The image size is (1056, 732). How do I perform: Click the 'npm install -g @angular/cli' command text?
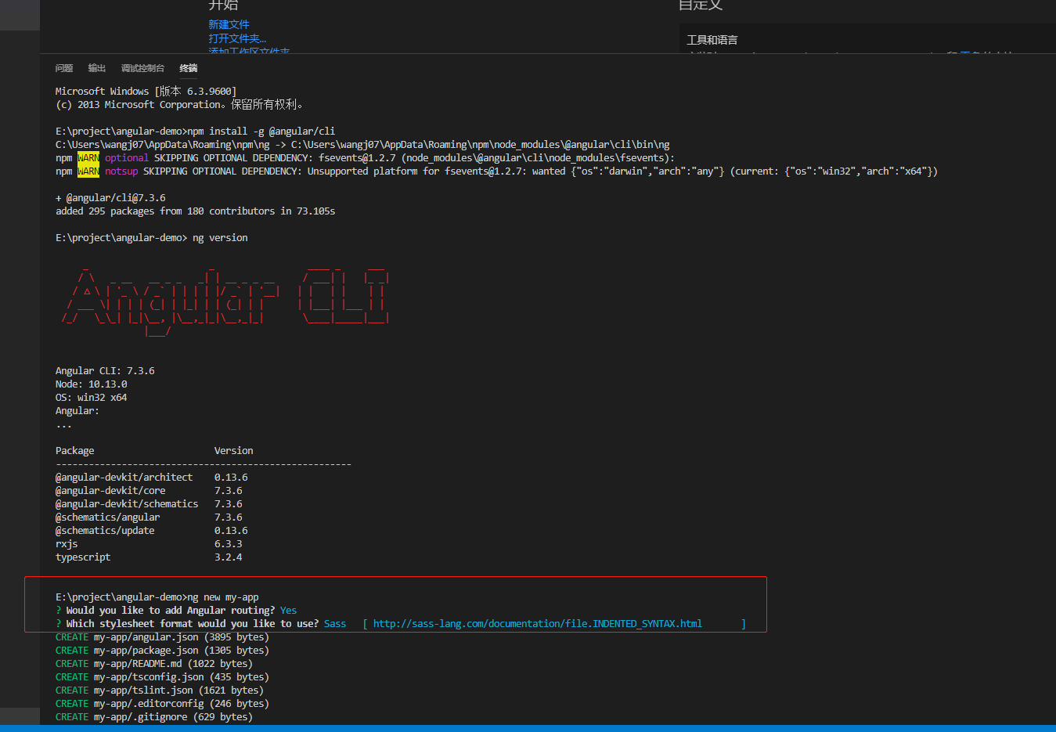click(x=261, y=132)
